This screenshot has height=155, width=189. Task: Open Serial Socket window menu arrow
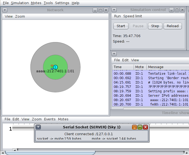[38, 127]
